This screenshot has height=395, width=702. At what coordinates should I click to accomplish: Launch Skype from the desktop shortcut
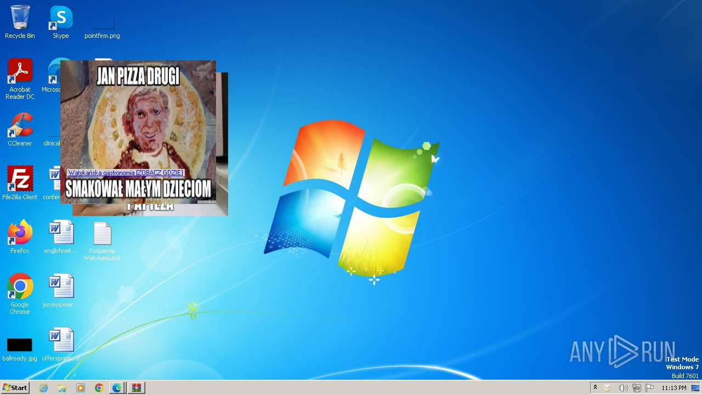point(60,22)
